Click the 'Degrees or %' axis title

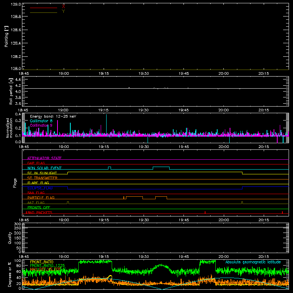click(x=10, y=274)
